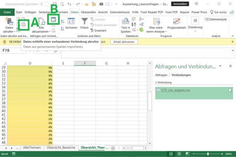Open Was-wäre-wenn-Analyse menu
236x157 pixels.
(156, 25)
